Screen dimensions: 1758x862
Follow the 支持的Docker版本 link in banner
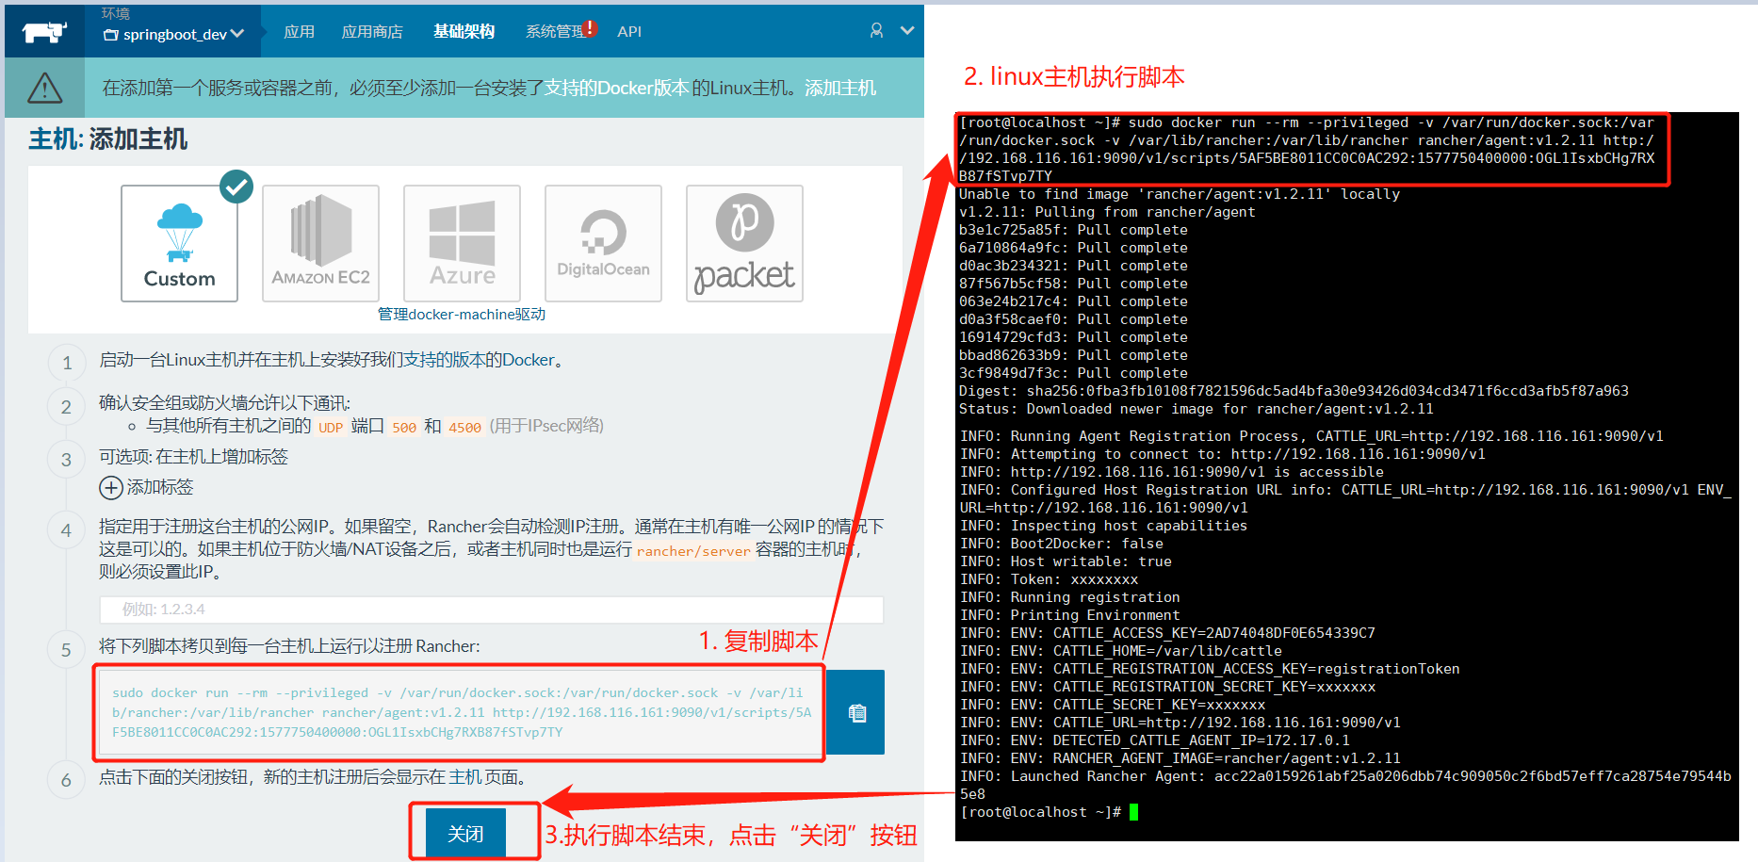[x=616, y=88]
